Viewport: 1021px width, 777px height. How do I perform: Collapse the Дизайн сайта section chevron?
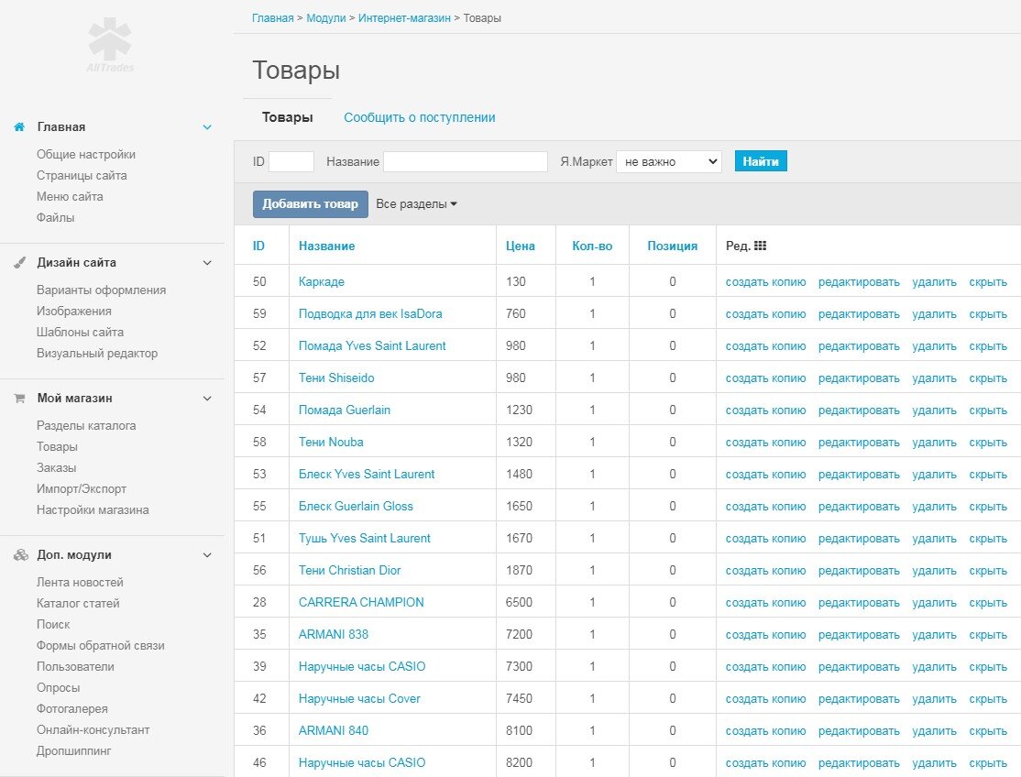207,263
